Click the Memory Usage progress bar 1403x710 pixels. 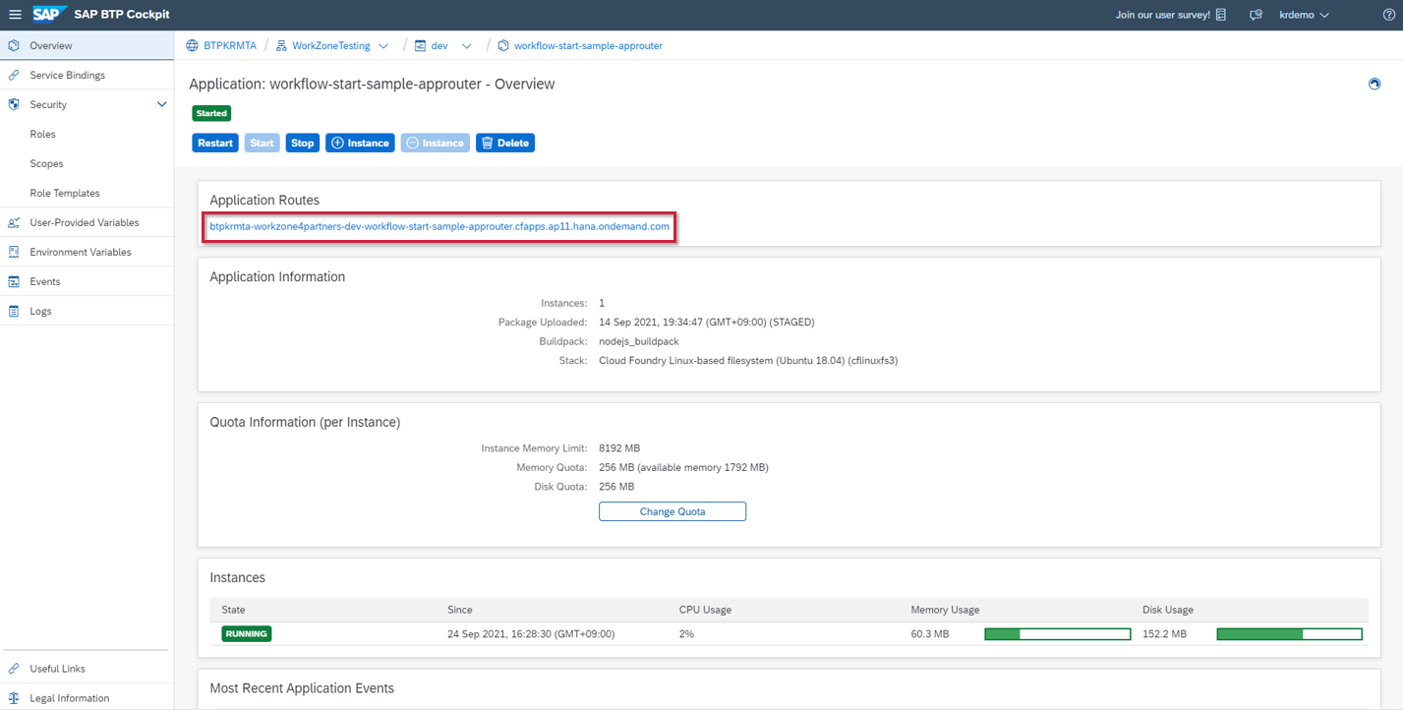1058,634
